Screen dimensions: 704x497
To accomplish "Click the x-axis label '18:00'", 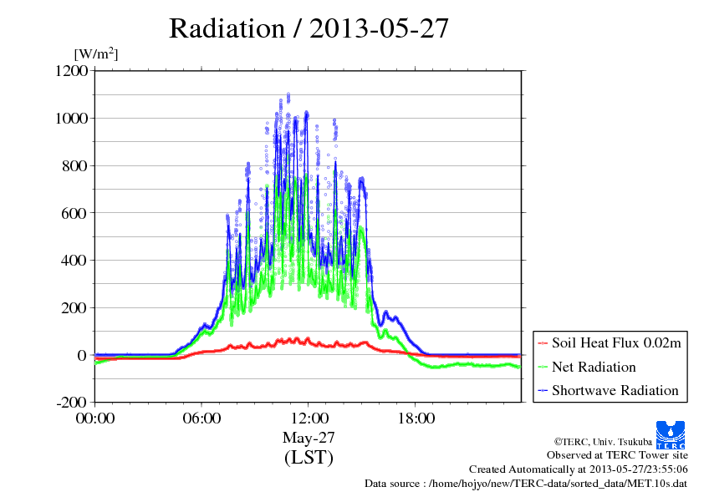I will coord(416,418).
